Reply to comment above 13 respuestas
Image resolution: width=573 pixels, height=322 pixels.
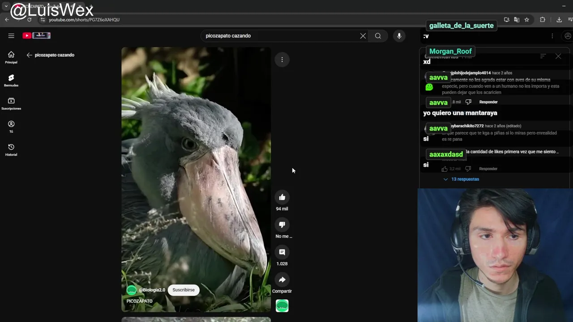(488, 169)
